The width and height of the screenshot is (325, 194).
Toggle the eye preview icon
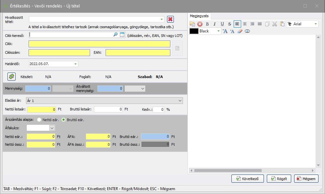click(247, 31)
